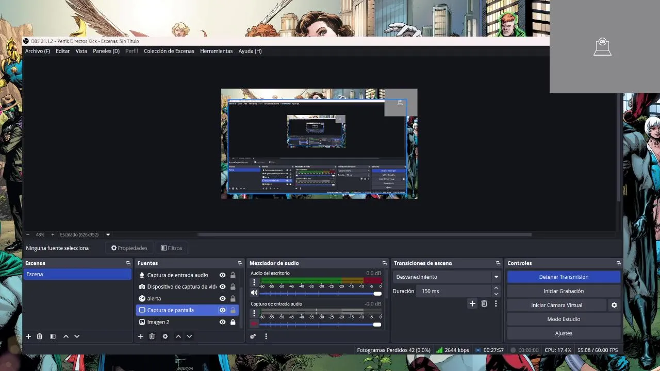The image size is (660, 371).
Task: Move the scene up with the arrow icon
Action: click(x=66, y=336)
